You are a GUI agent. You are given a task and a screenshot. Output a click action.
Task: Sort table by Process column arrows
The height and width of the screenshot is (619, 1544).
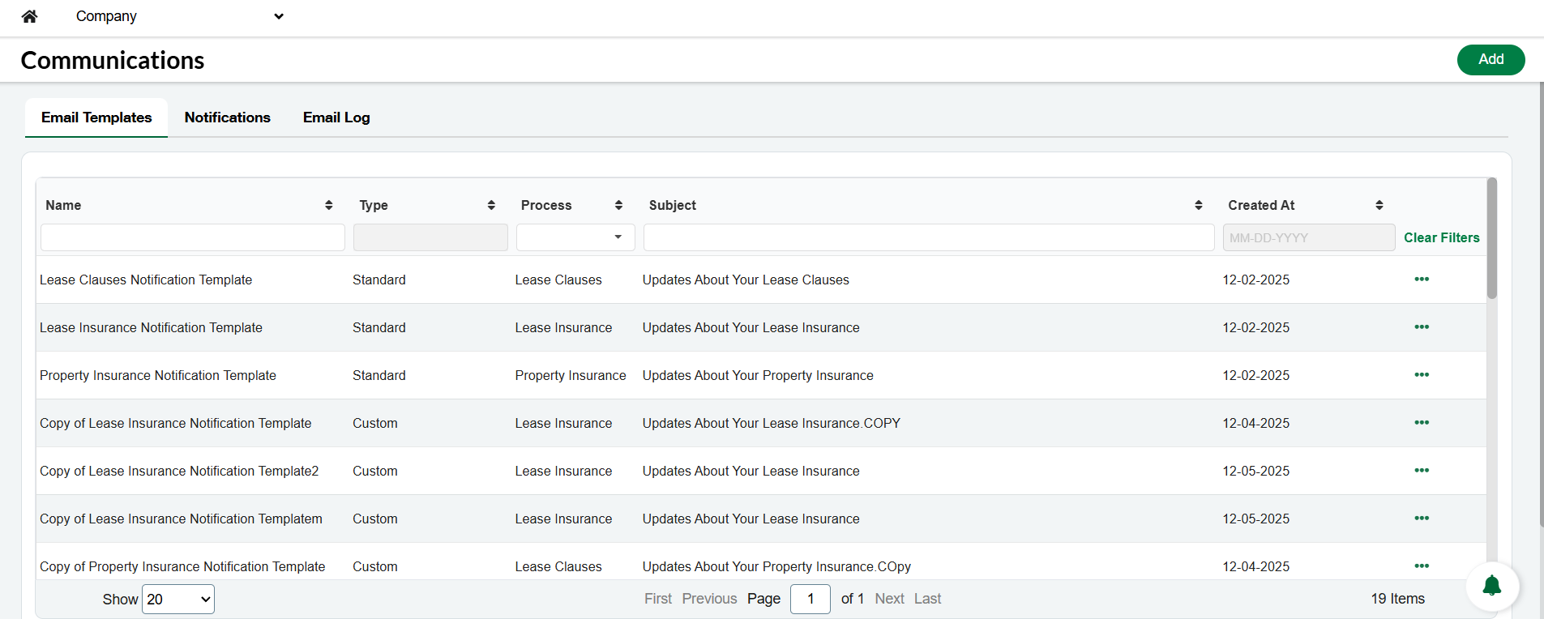[x=618, y=205]
